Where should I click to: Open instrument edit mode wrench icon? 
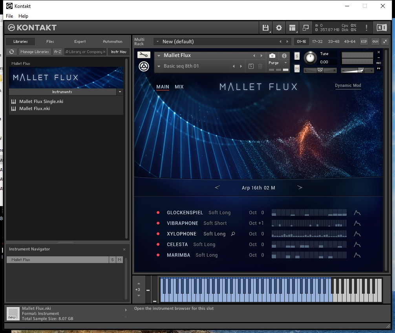tap(144, 55)
